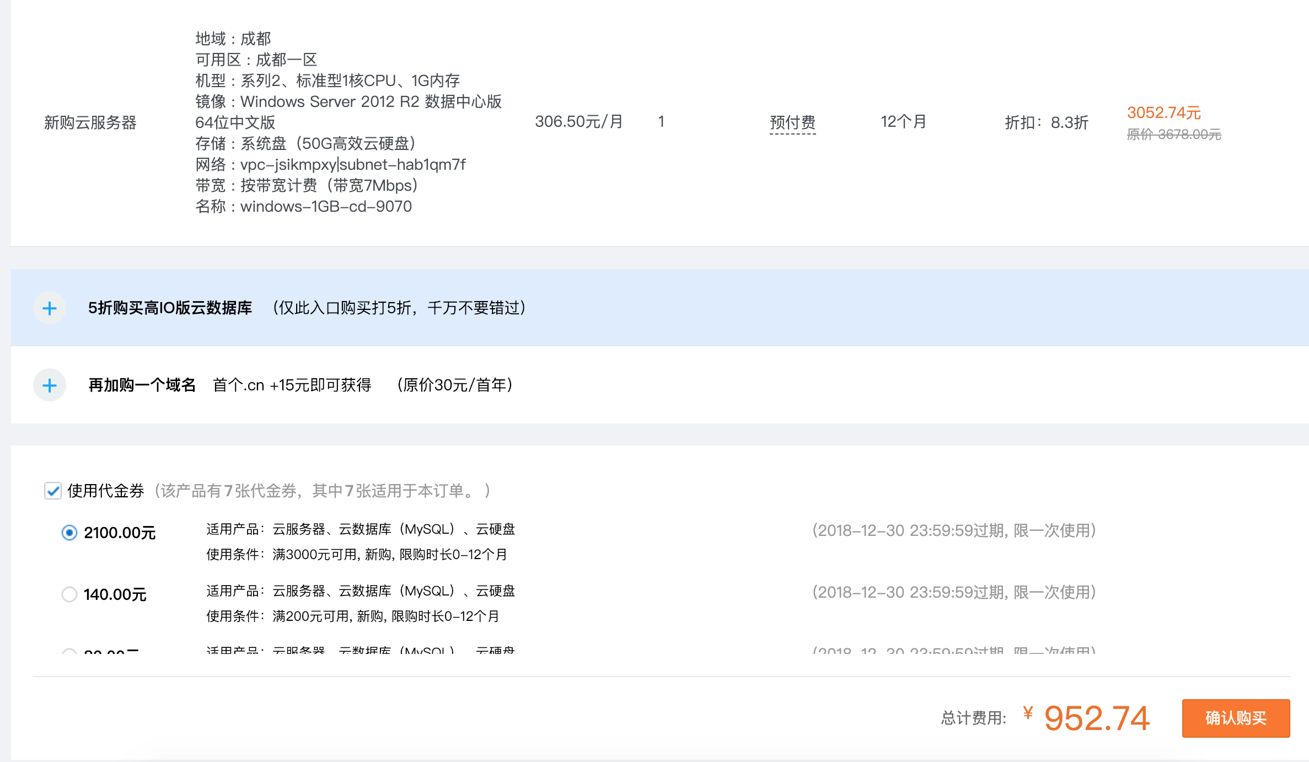The width and height of the screenshot is (1309, 762).
Task: Click plus icon to add a domain name
Action: 50,385
